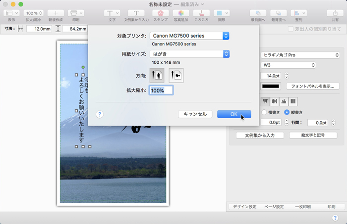
Task: Click the 拡大縮小 percentage input field
Action: [x=161, y=90]
